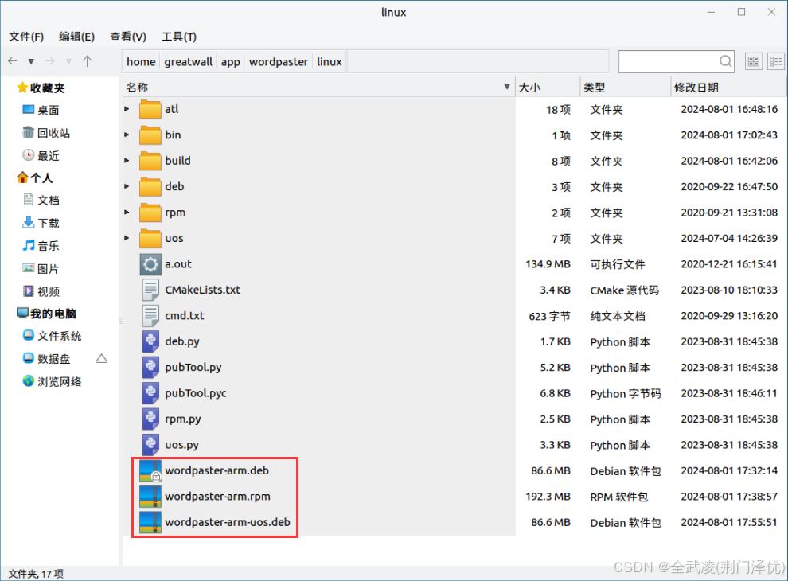Select pubTool.pyc bytecode file icon
Viewport: 788px width, 581px height.
point(150,393)
